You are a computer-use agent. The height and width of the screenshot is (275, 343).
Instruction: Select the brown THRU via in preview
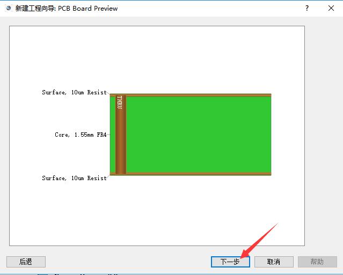coord(121,135)
